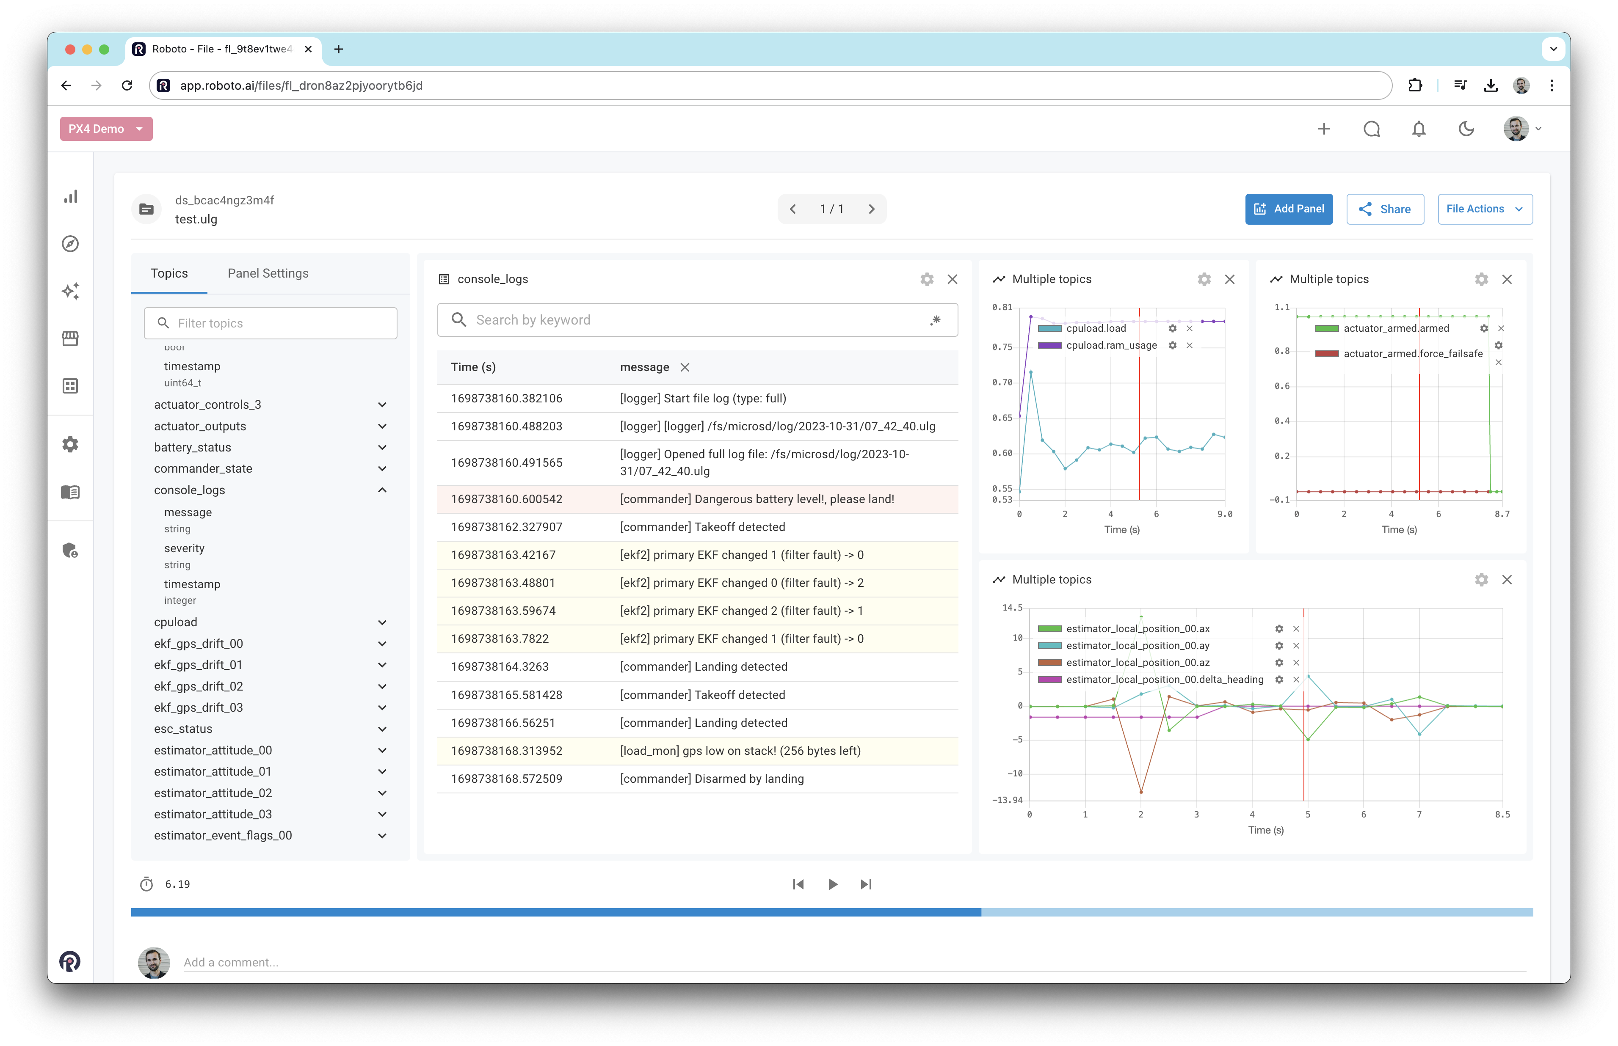Collapse the console_logs topic
Viewport: 1618px width, 1046px height.
tap(382, 490)
